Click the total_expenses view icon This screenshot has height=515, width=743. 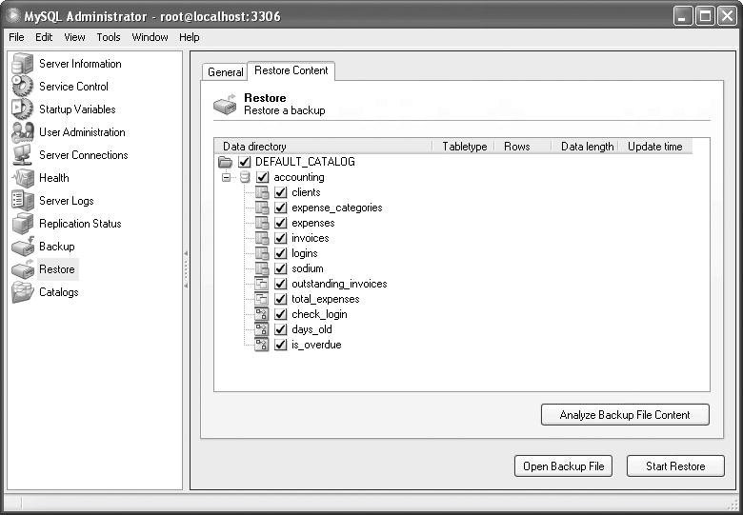[262, 299]
